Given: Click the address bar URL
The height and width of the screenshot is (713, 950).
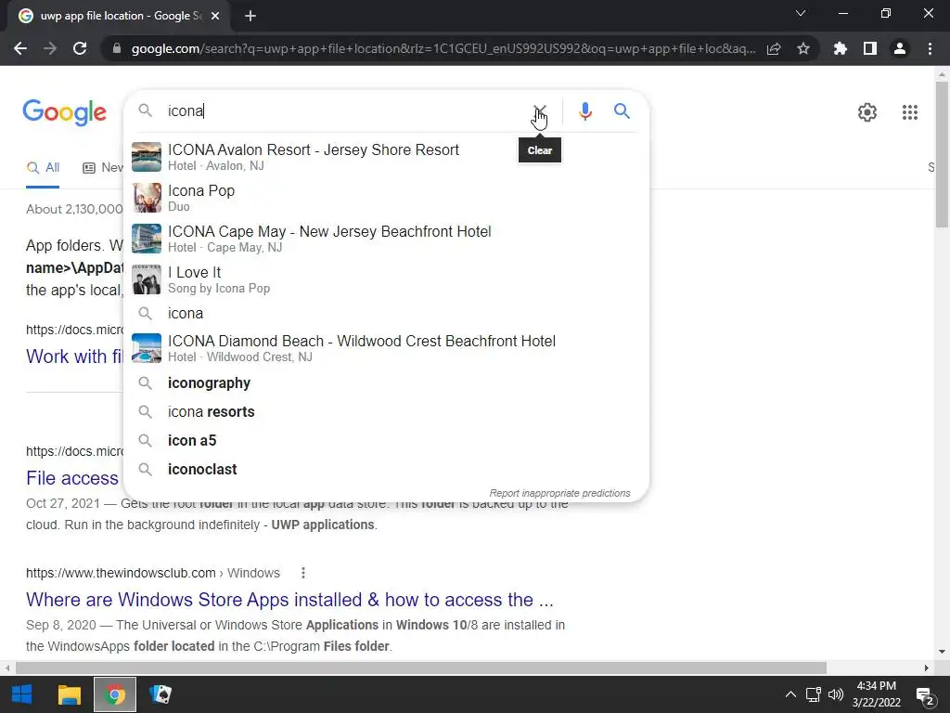Looking at the screenshot, I should (443, 48).
